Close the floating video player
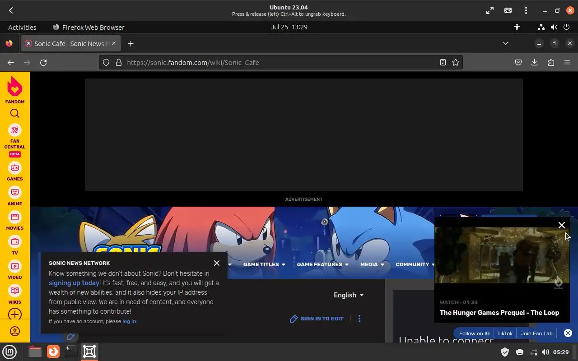This screenshot has height=361, width=578. (x=562, y=225)
